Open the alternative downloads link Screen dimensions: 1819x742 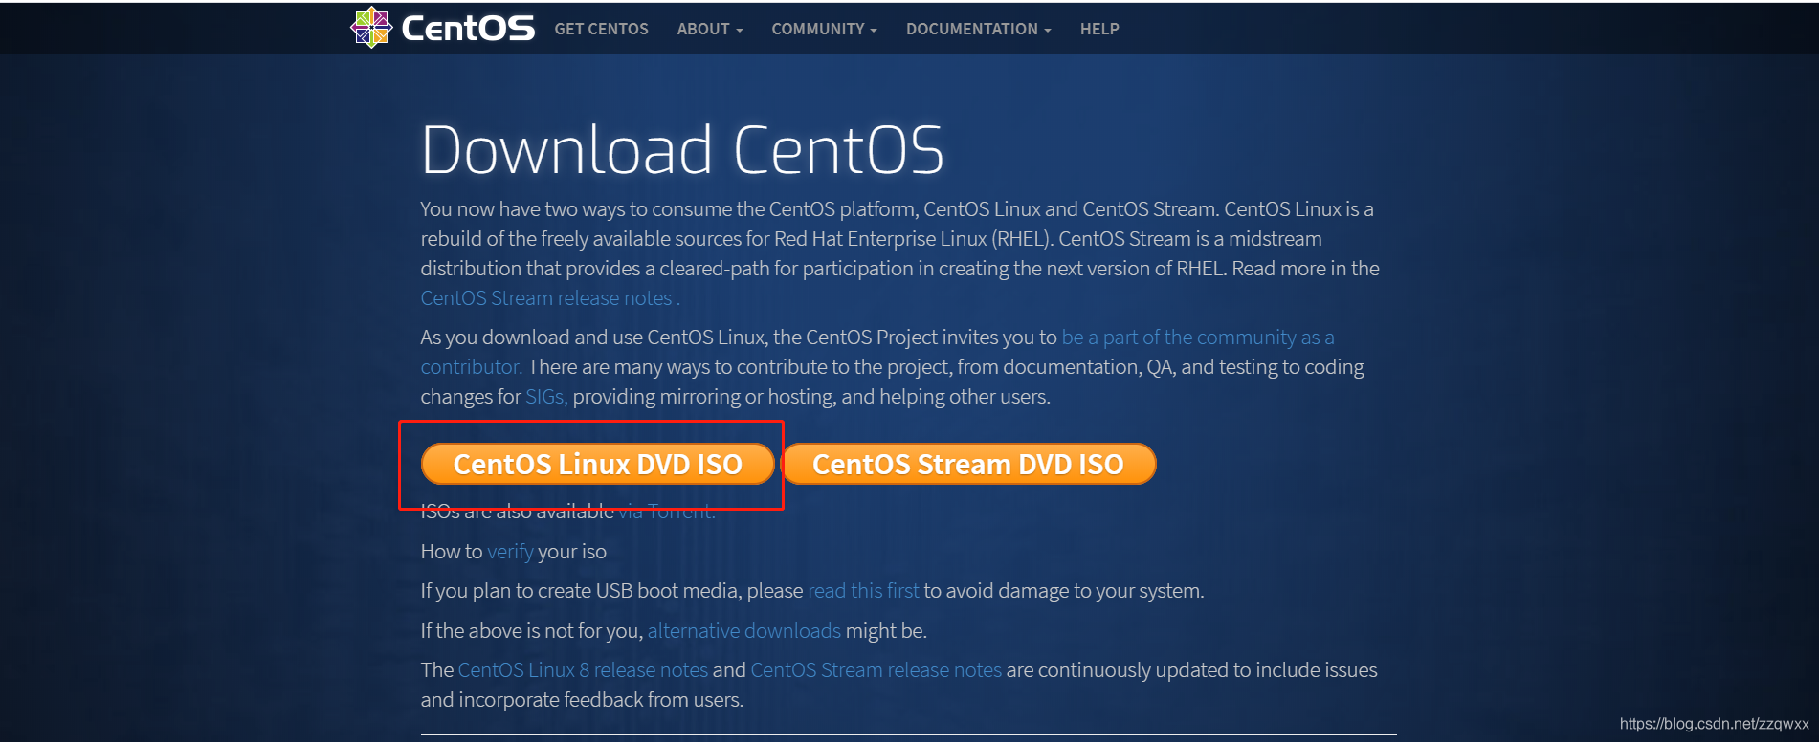pos(744,631)
